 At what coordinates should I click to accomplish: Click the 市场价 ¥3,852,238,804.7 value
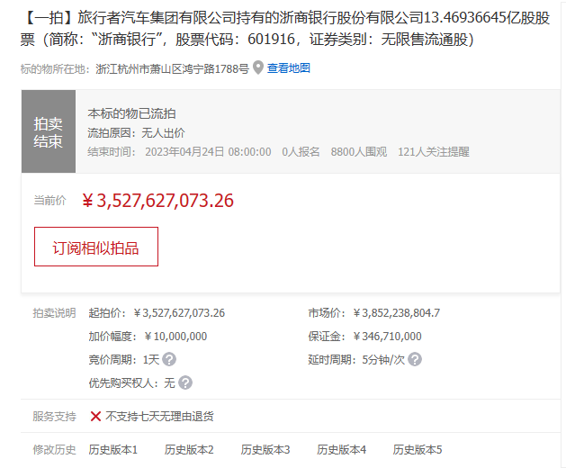[x=396, y=312]
